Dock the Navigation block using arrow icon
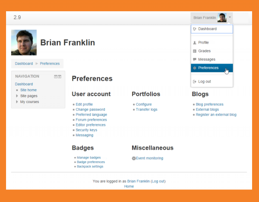This screenshot has width=259, height=202. (60, 77)
